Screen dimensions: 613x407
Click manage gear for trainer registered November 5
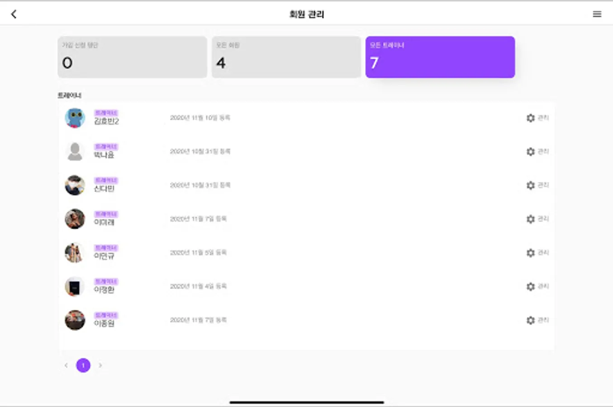click(x=537, y=253)
